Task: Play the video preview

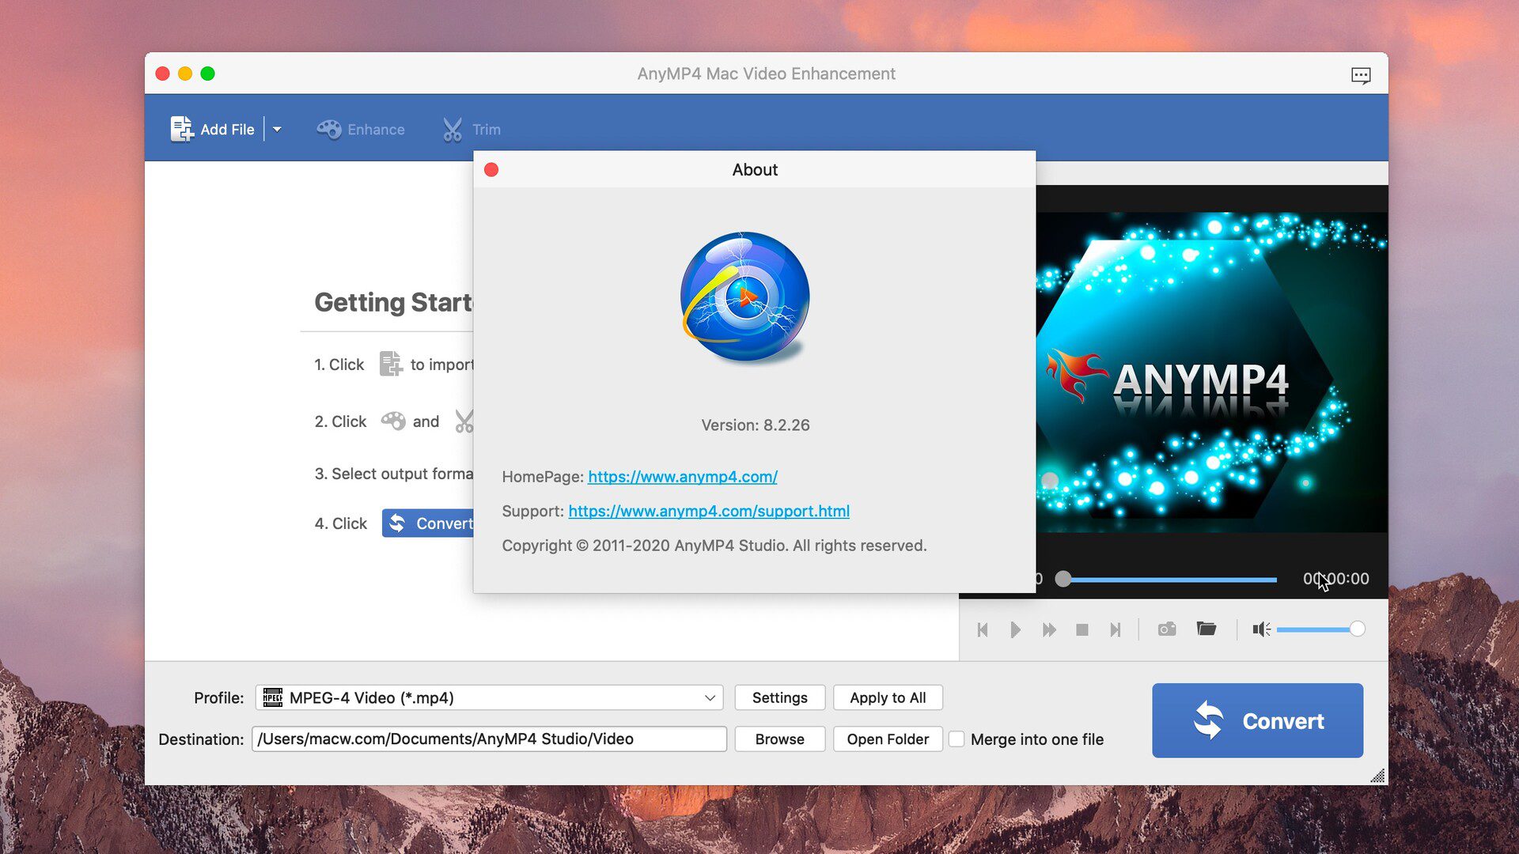Action: click(x=1016, y=629)
